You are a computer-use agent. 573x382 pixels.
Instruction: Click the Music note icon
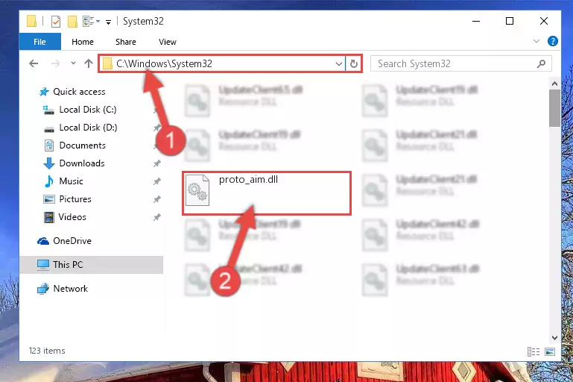[48, 181]
